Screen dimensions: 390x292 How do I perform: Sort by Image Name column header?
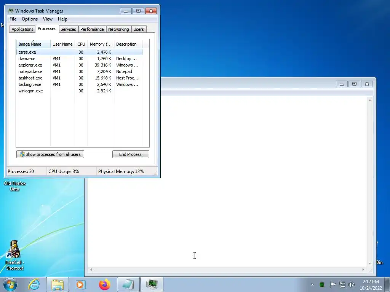(x=34, y=44)
